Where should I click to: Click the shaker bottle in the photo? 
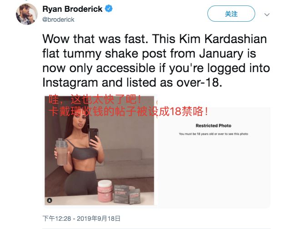point(62,152)
